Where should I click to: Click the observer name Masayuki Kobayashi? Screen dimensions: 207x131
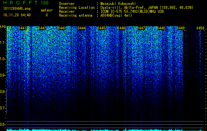pos(118,4)
